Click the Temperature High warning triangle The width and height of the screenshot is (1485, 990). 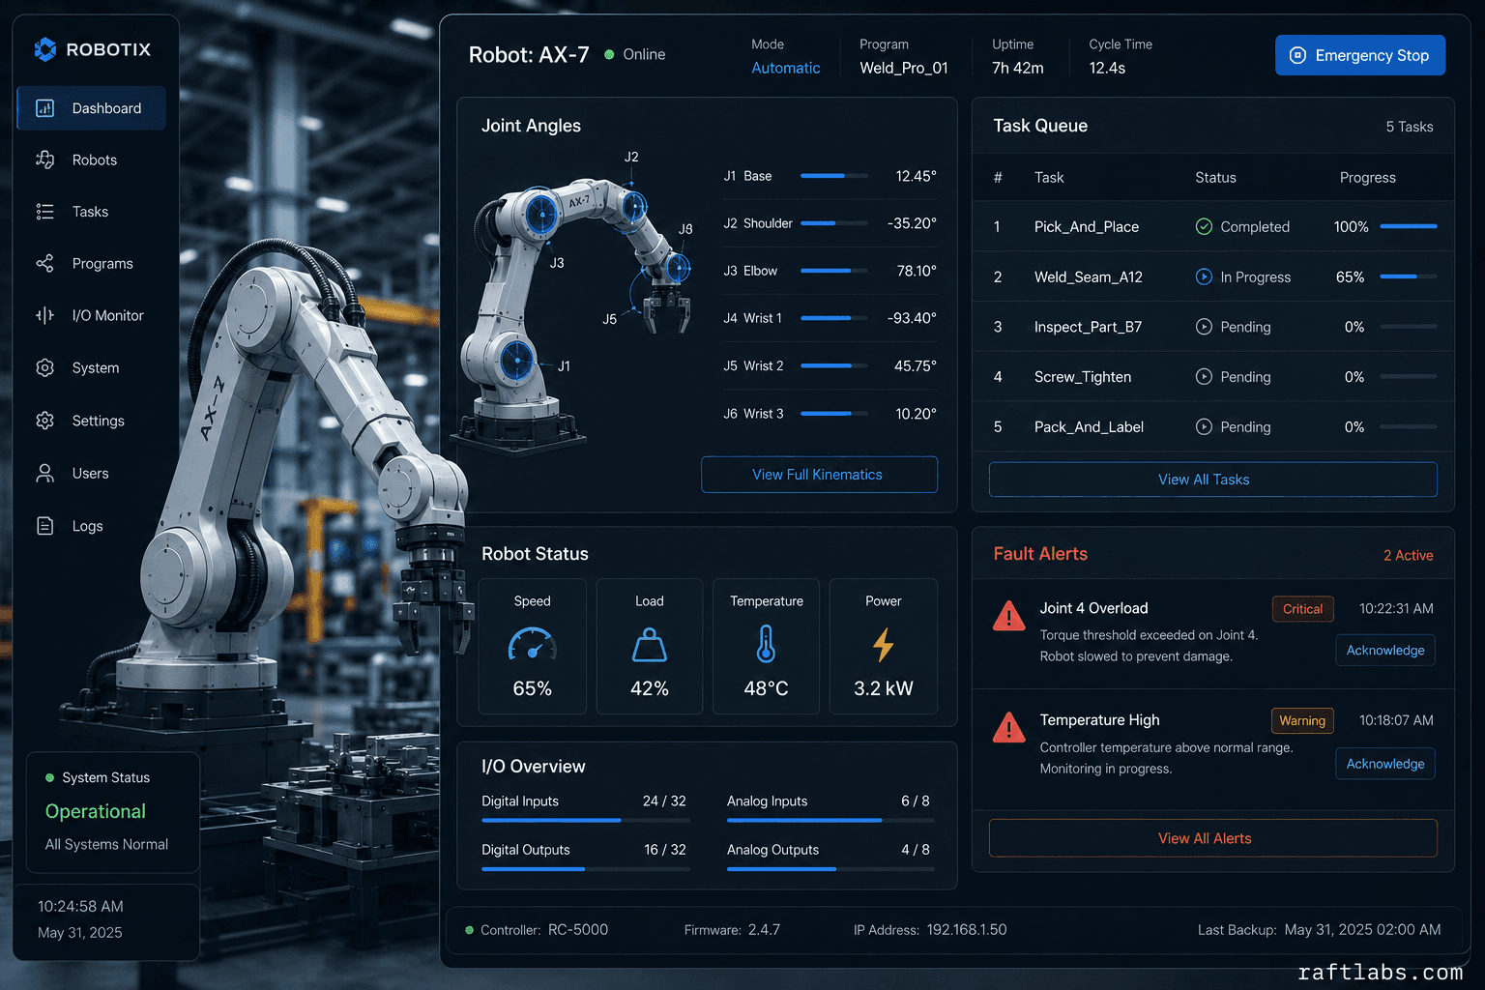tap(1009, 727)
